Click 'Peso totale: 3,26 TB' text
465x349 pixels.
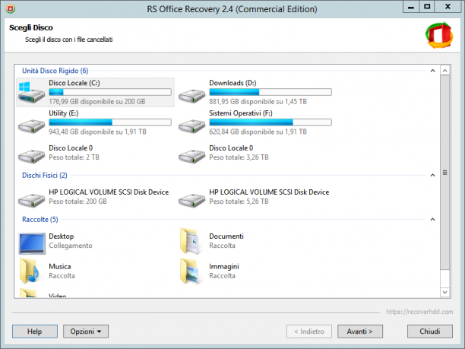click(239, 157)
